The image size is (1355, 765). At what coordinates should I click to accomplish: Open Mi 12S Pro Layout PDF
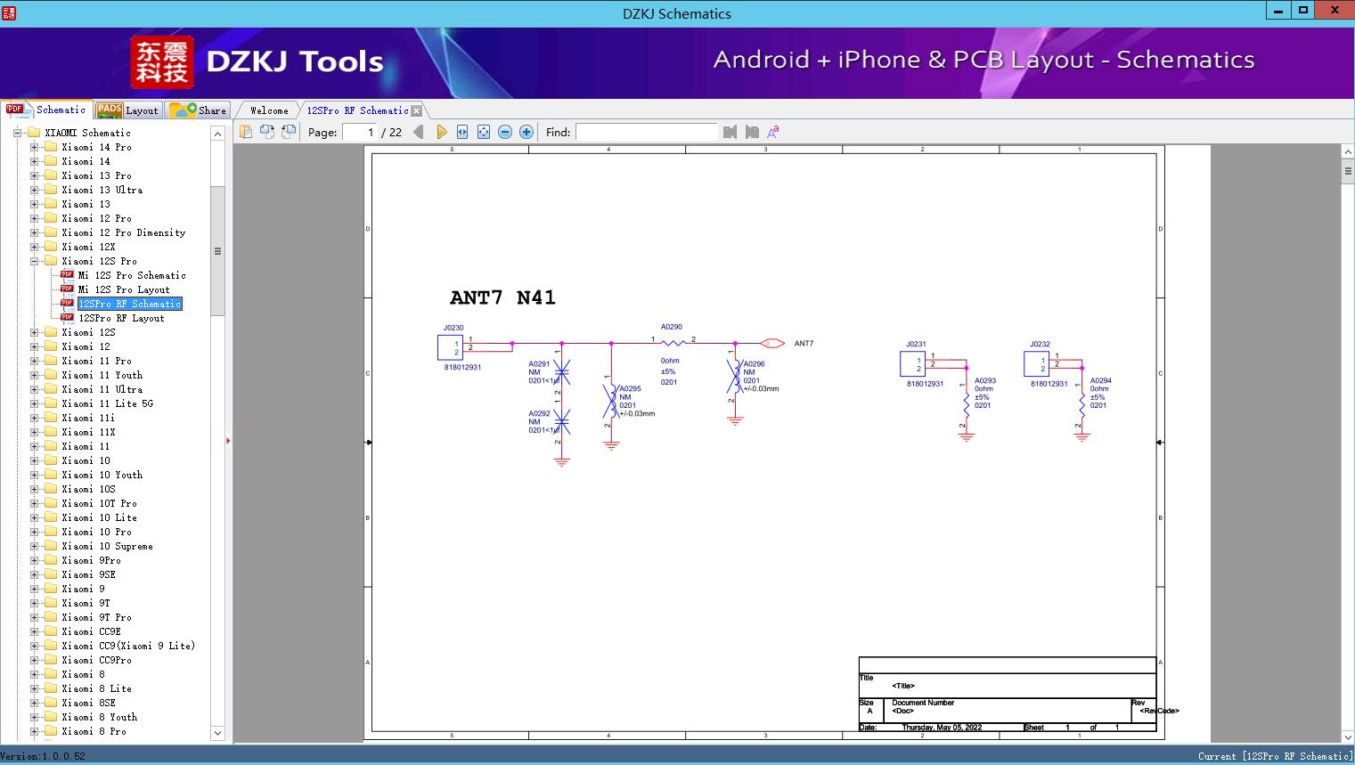[124, 289]
